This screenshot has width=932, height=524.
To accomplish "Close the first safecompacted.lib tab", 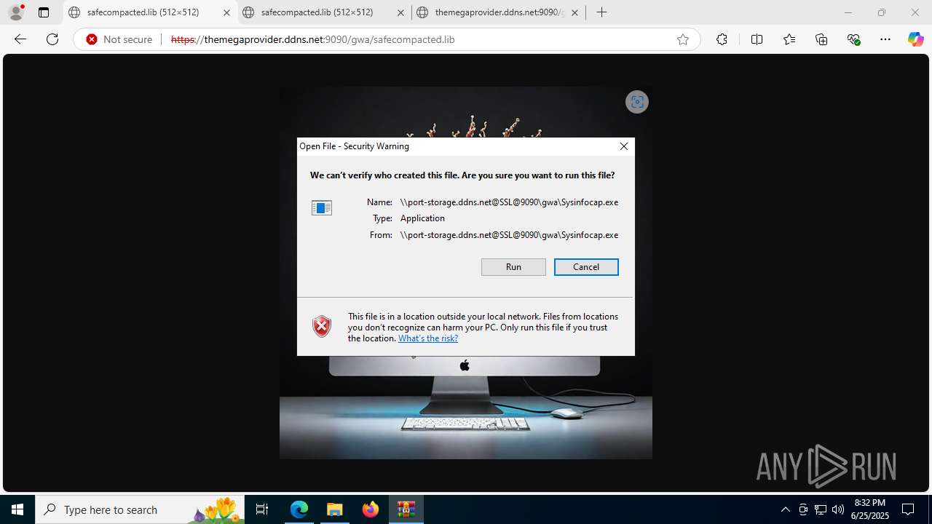I will (x=226, y=12).
